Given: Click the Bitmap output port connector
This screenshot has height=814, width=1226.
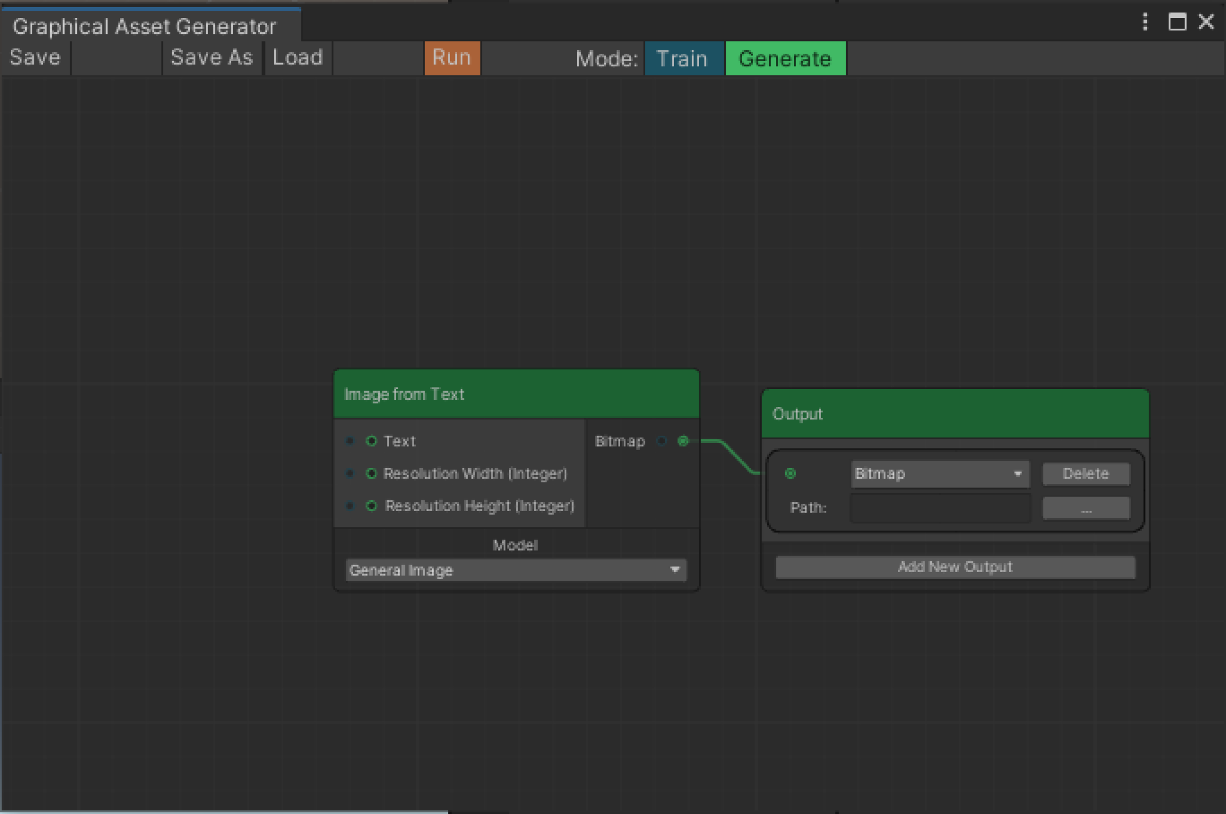Looking at the screenshot, I should (683, 441).
